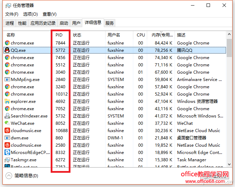Click chrome icon for PID 3240
This screenshot has height=187, width=235.
(x=7, y=87)
